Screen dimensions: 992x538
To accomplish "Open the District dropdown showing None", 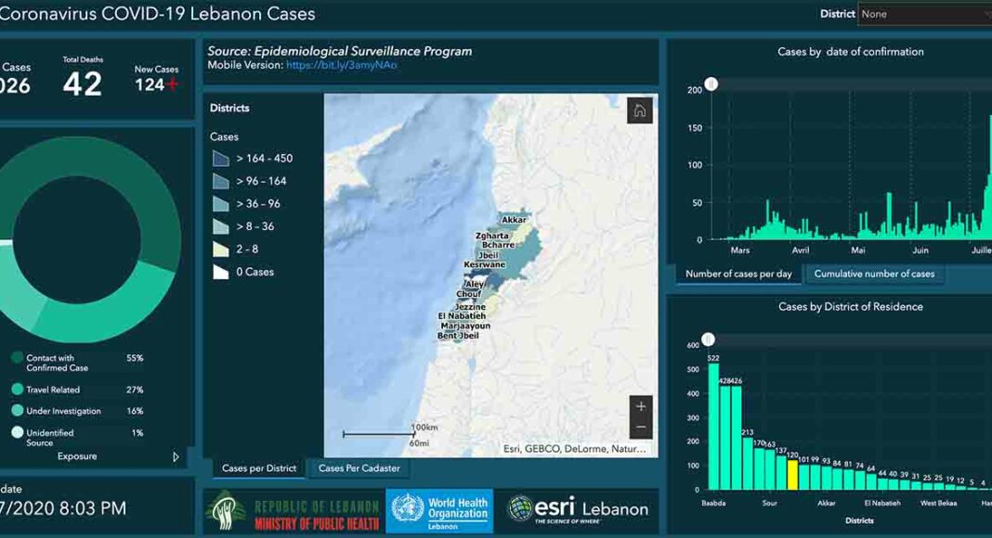I will pos(923,14).
